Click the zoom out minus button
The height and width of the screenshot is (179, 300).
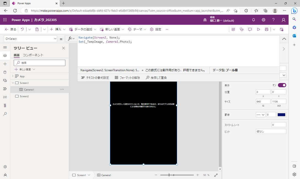156,175
